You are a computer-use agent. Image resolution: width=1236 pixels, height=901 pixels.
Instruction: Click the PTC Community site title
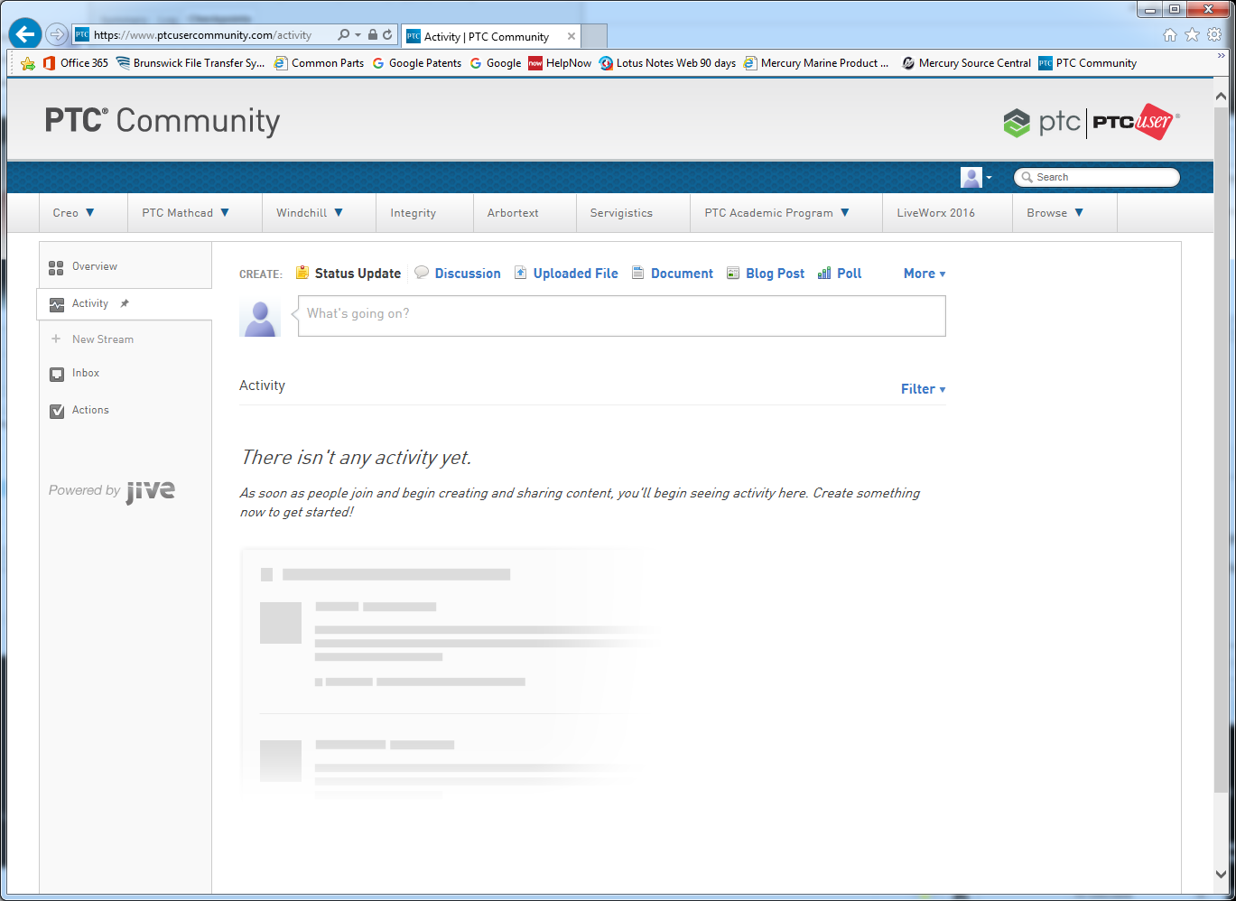tap(163, 120)
